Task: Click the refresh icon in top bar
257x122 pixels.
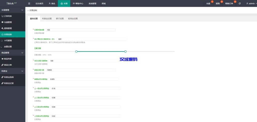Action: (240, 3)
